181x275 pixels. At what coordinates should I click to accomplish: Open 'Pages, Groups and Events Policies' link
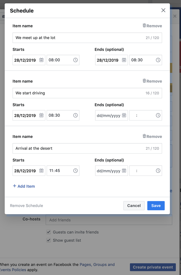tap(57, 267)
